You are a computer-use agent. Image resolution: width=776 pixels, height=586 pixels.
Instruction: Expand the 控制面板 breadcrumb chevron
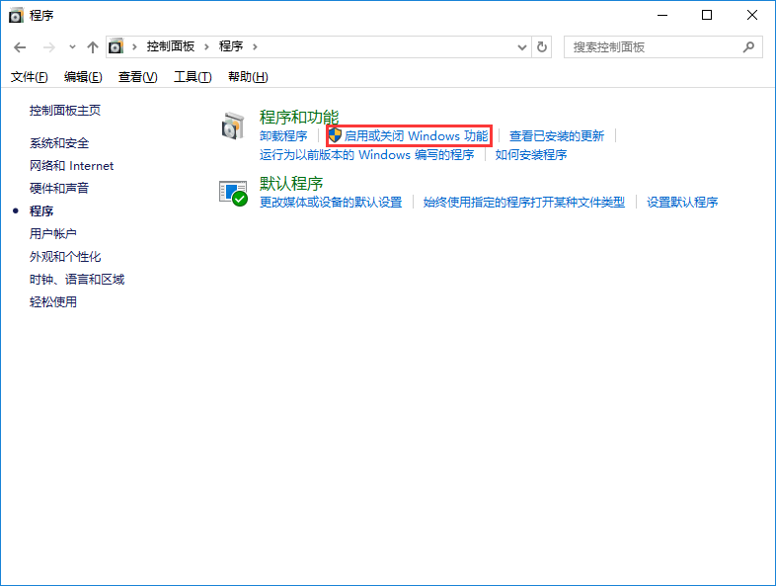point(205,46)
